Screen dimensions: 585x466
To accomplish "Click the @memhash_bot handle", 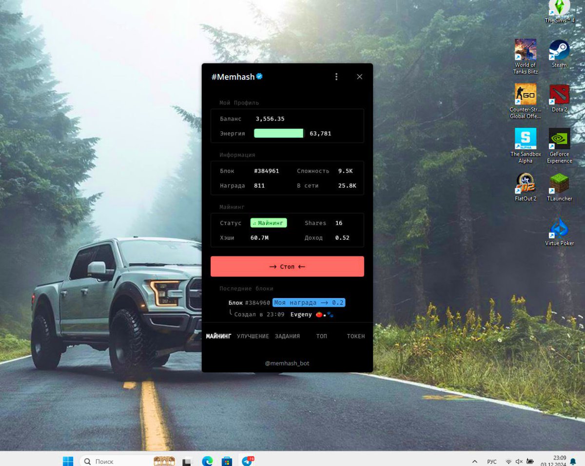I will [287, 363].
